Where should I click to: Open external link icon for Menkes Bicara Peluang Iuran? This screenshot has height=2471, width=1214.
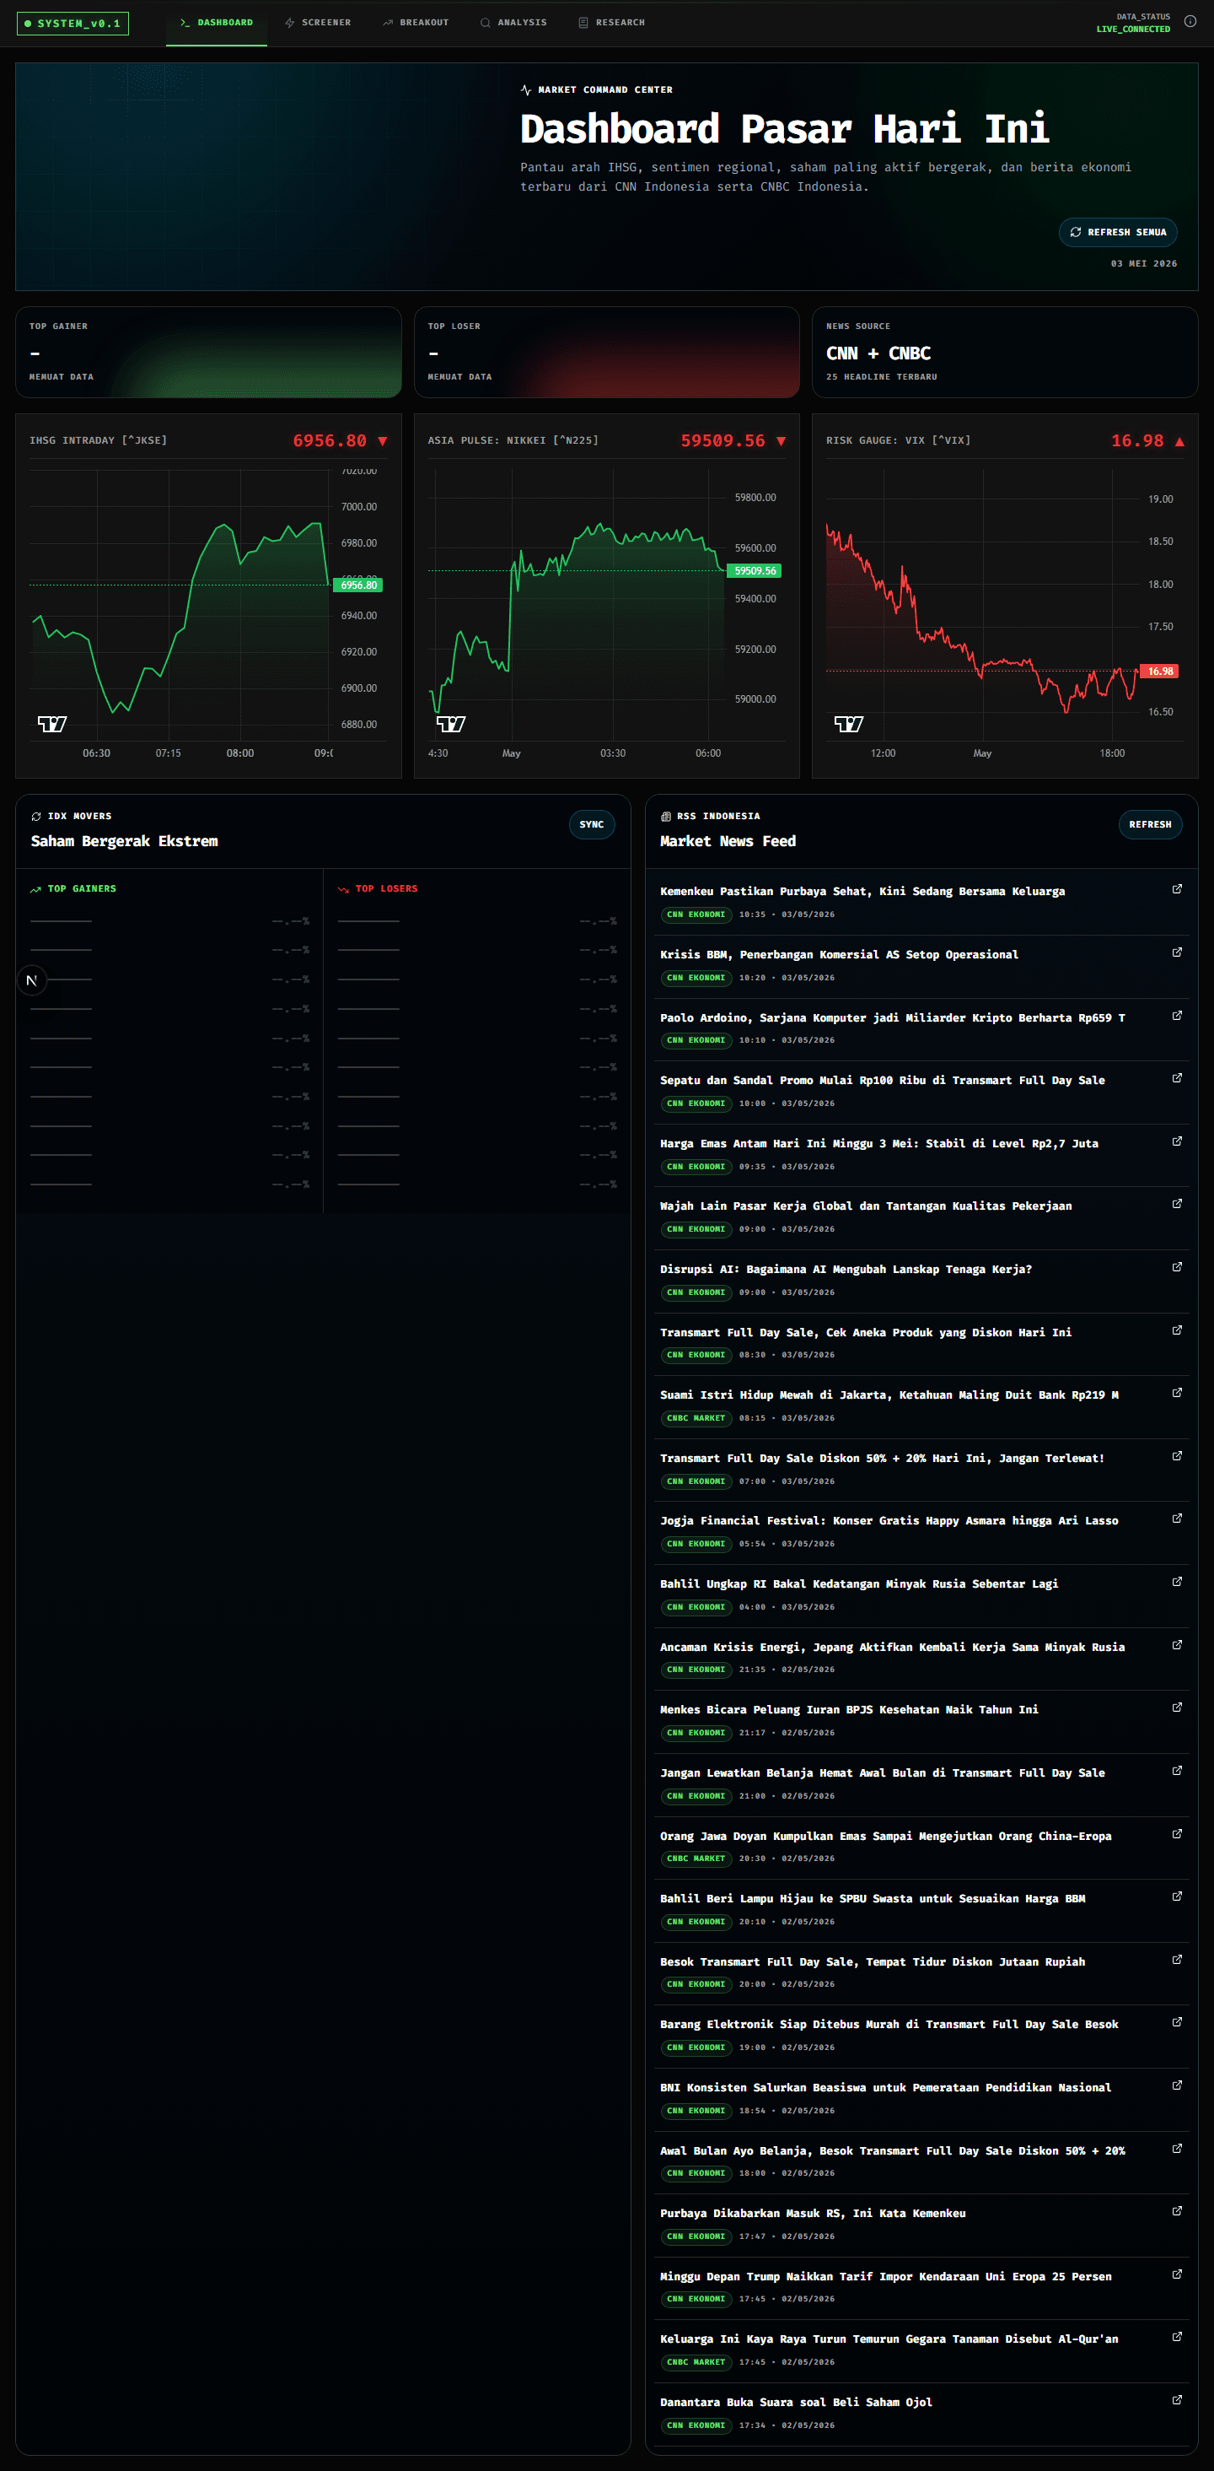(x=1177, y=1708)
